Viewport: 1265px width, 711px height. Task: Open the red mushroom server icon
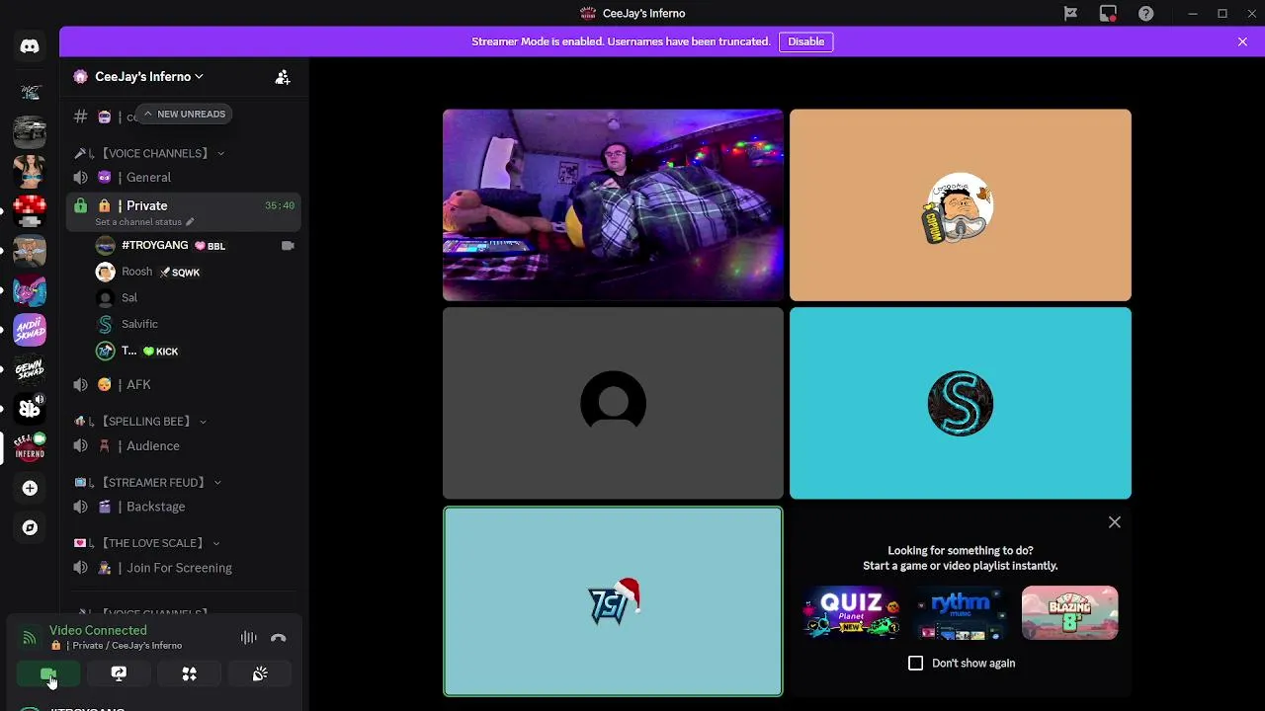[x=30, y=210]
